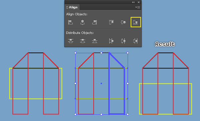
Task: Select the Align panel tab
Action: (72, 7)
